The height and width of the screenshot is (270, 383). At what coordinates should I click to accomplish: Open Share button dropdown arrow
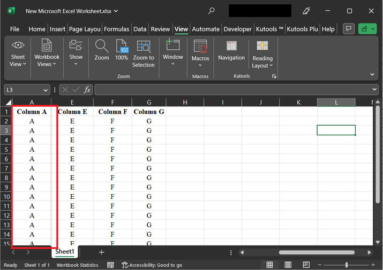pyautogui.click(x=373, y=29)
